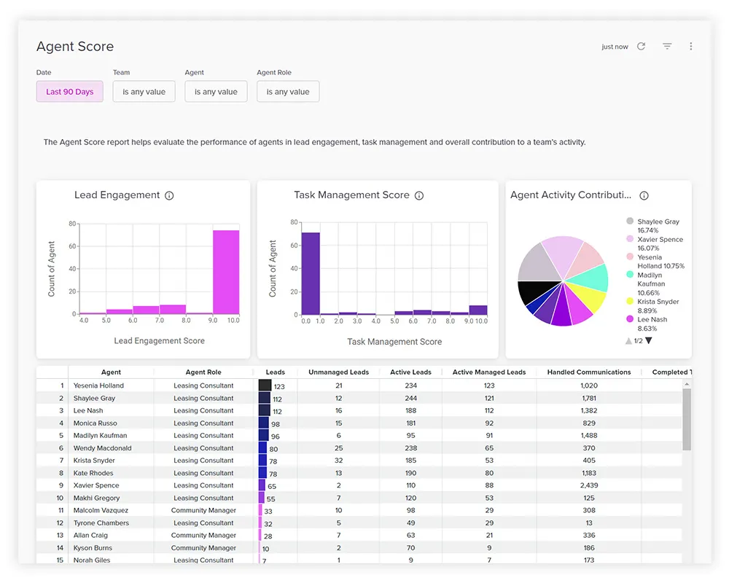729x583 pixels.
Task: Open the Team filter dropdown
Action: [144, 92]
